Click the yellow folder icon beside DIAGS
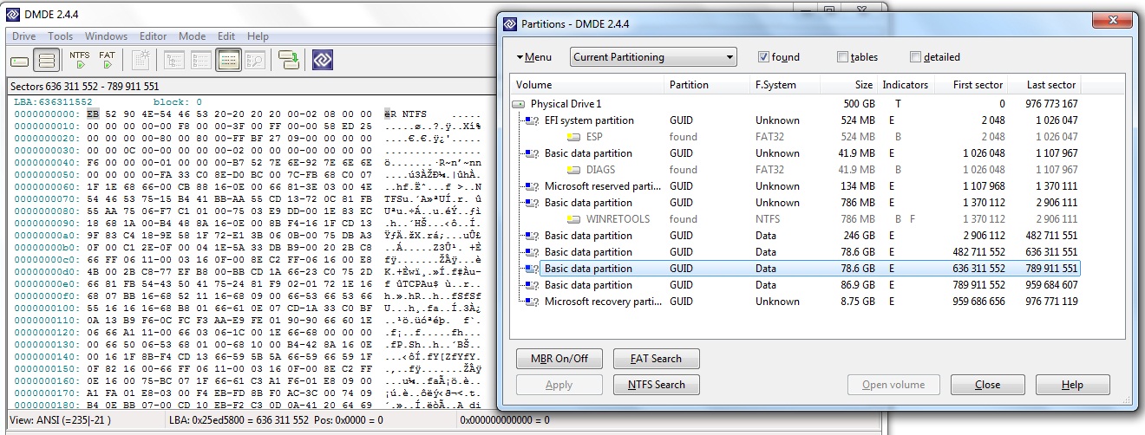The image size is (1145, 435). coord(573,170)
